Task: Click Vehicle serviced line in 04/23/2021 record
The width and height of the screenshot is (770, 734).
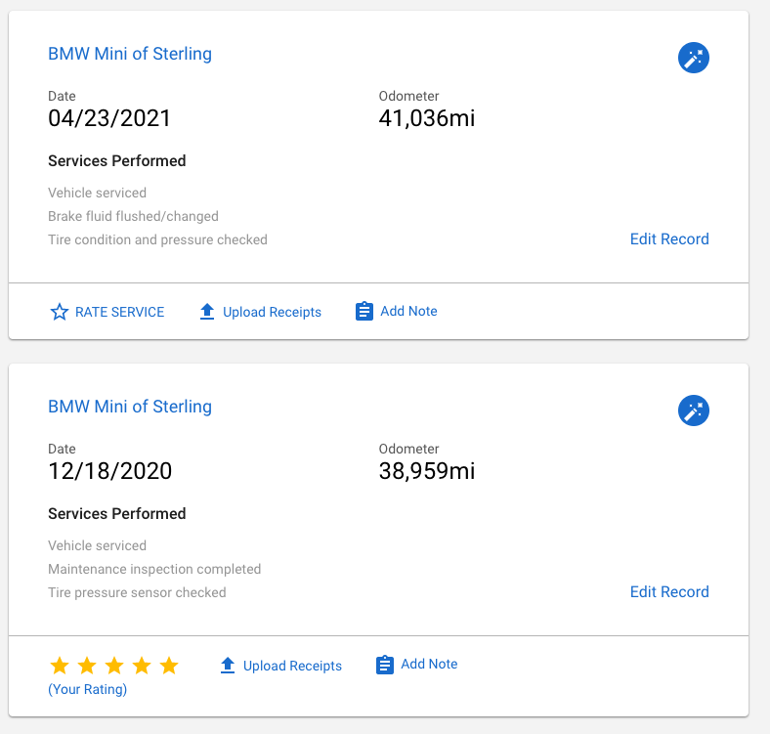Action: (x=98, y=193)
